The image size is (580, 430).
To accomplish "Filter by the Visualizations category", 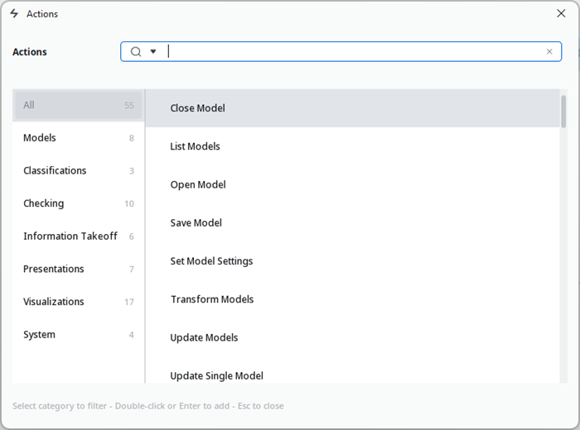I will [79, 302].
